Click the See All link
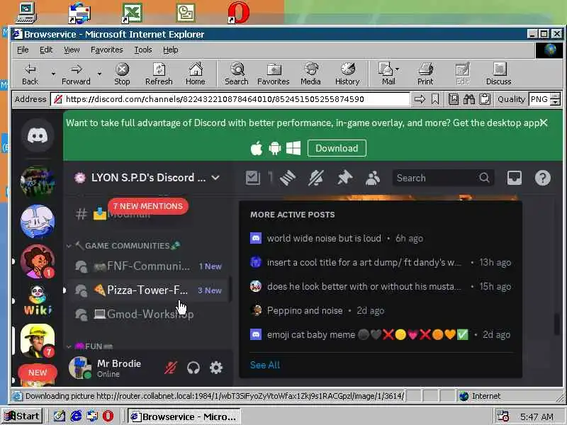The image size is (567, 425). point(265,365)
